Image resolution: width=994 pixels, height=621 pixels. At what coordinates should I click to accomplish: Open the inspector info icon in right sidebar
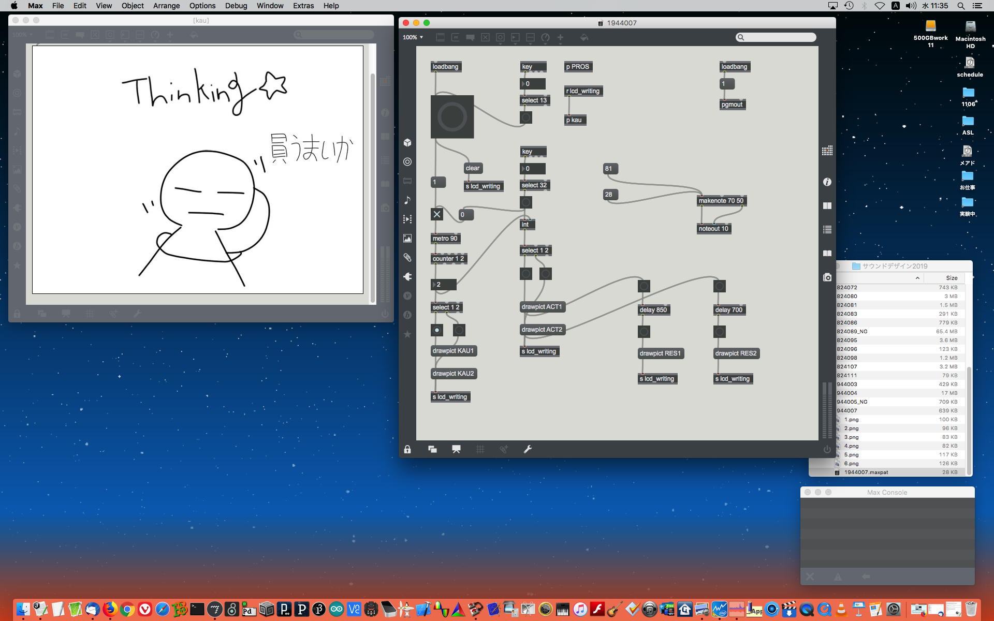pos(827,182)
